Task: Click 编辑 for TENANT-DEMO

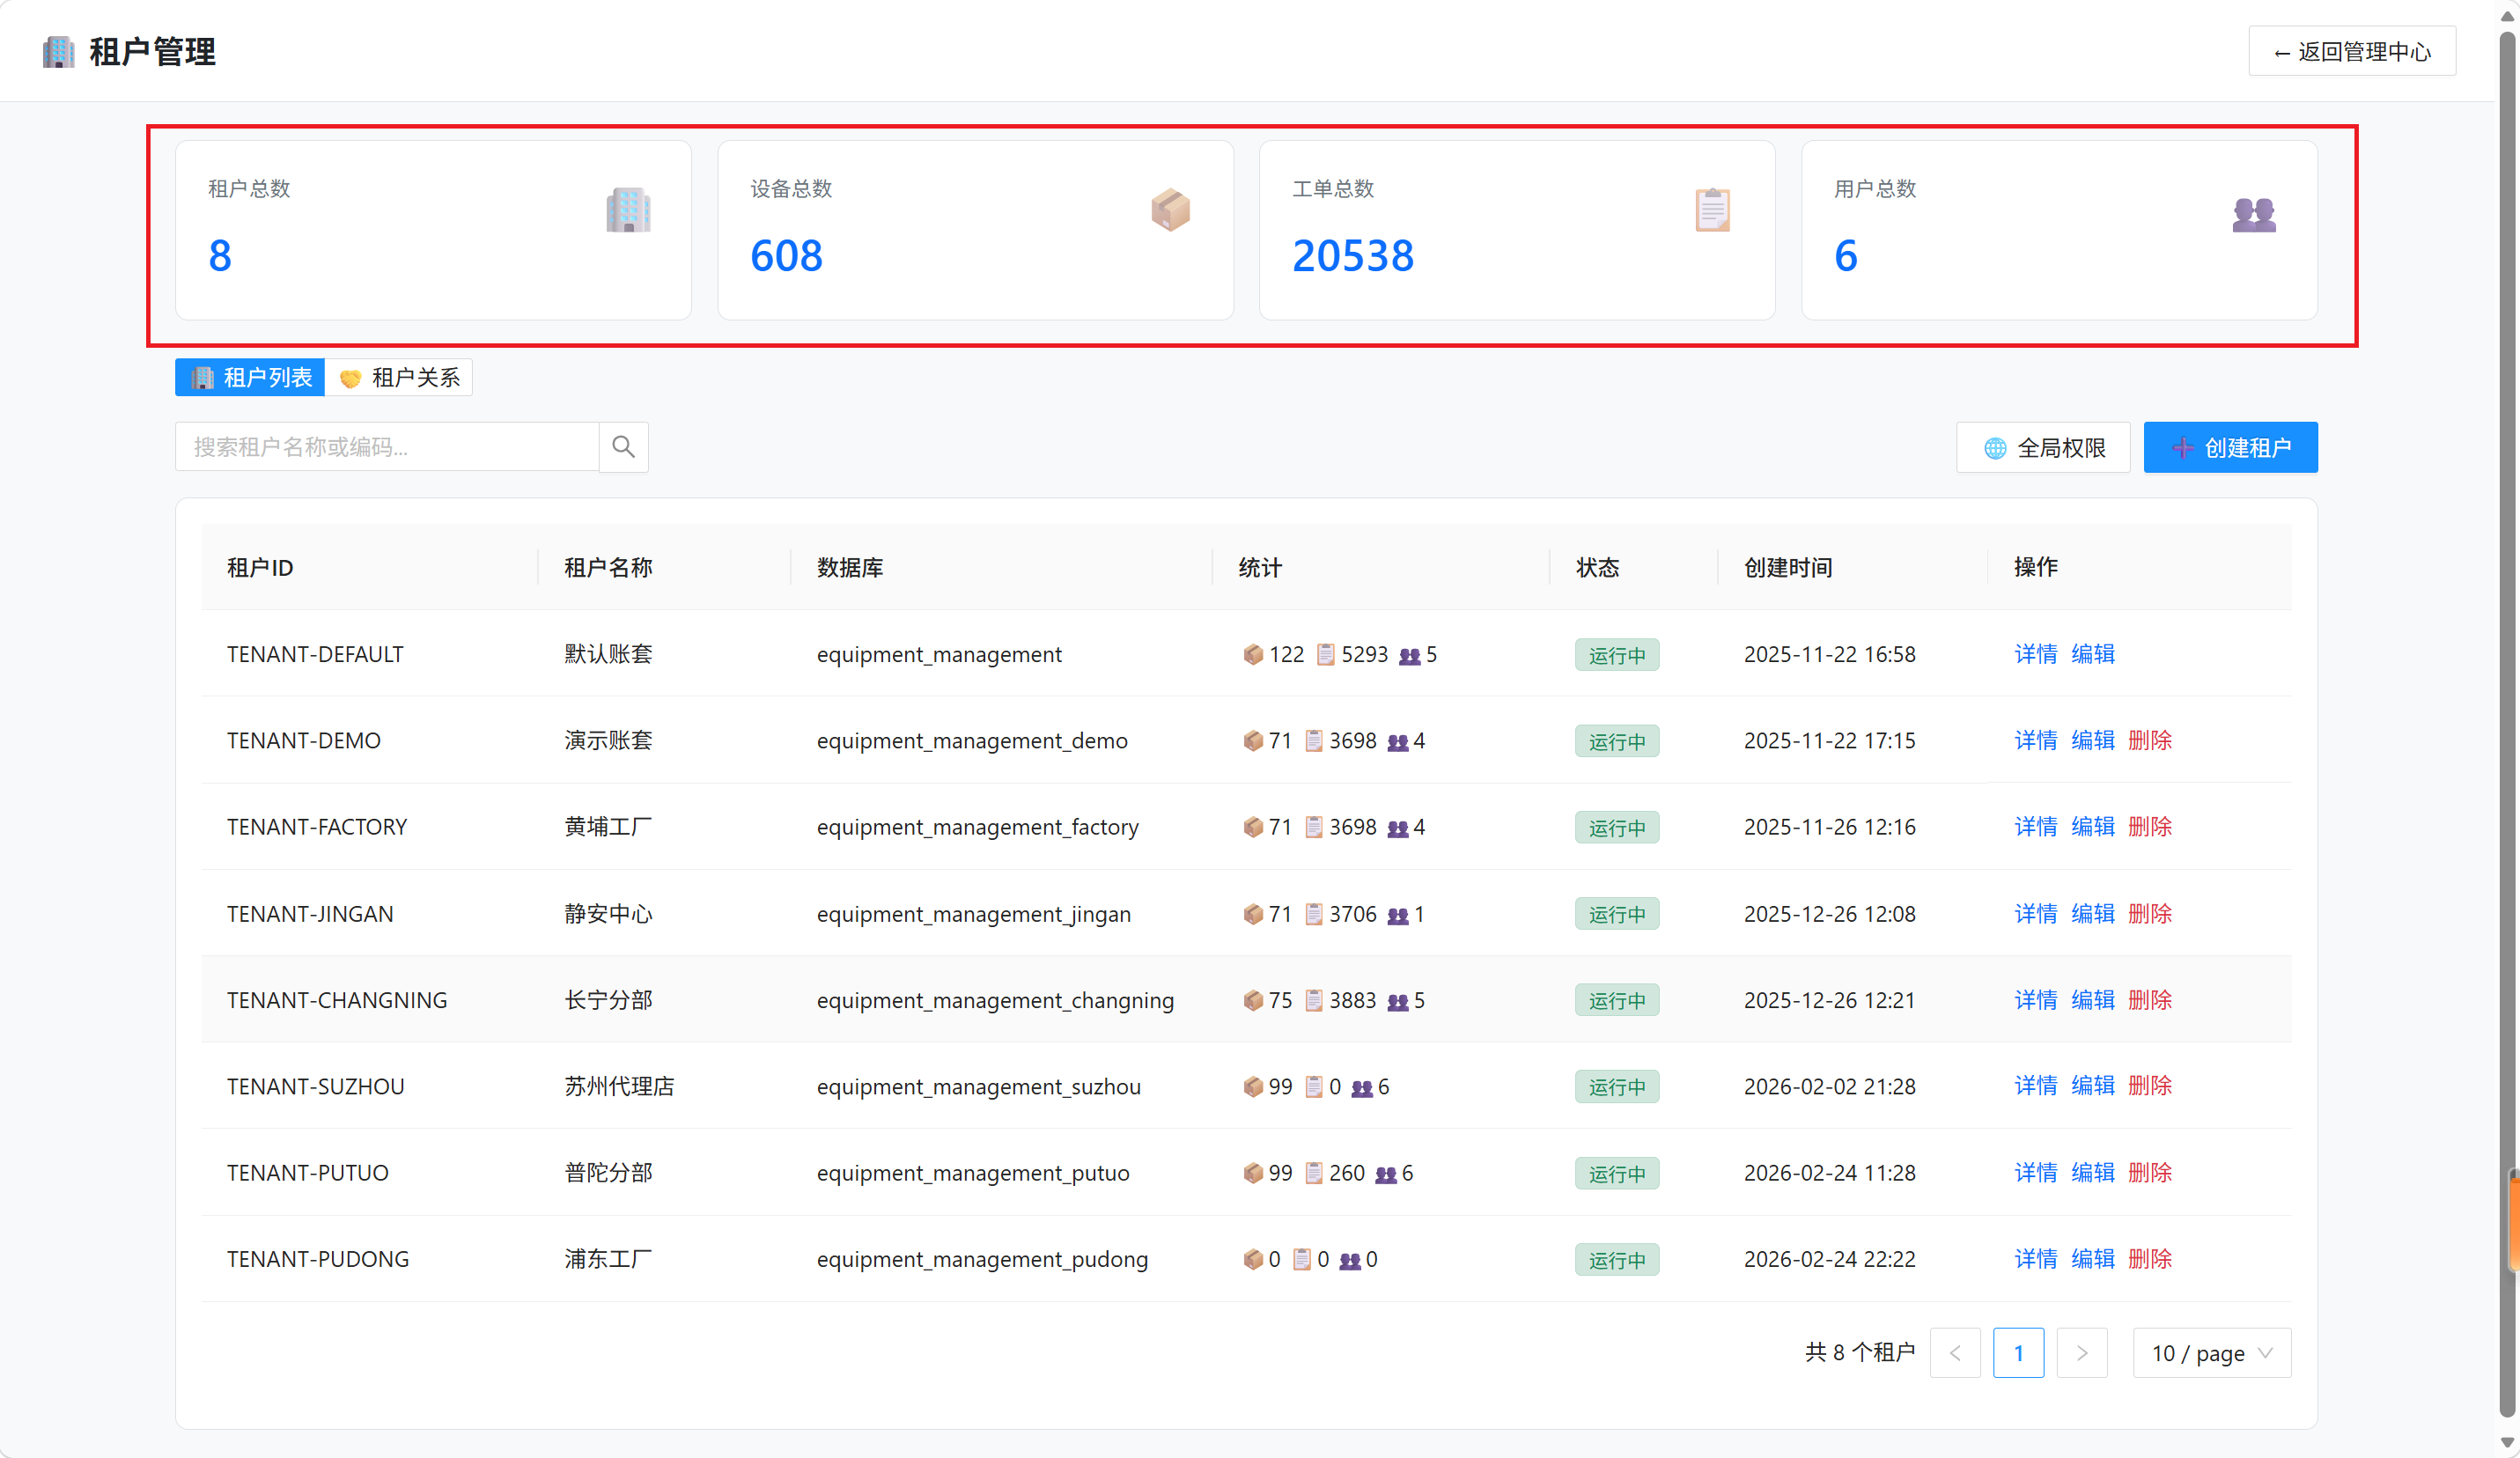Action: [2092, 740]
